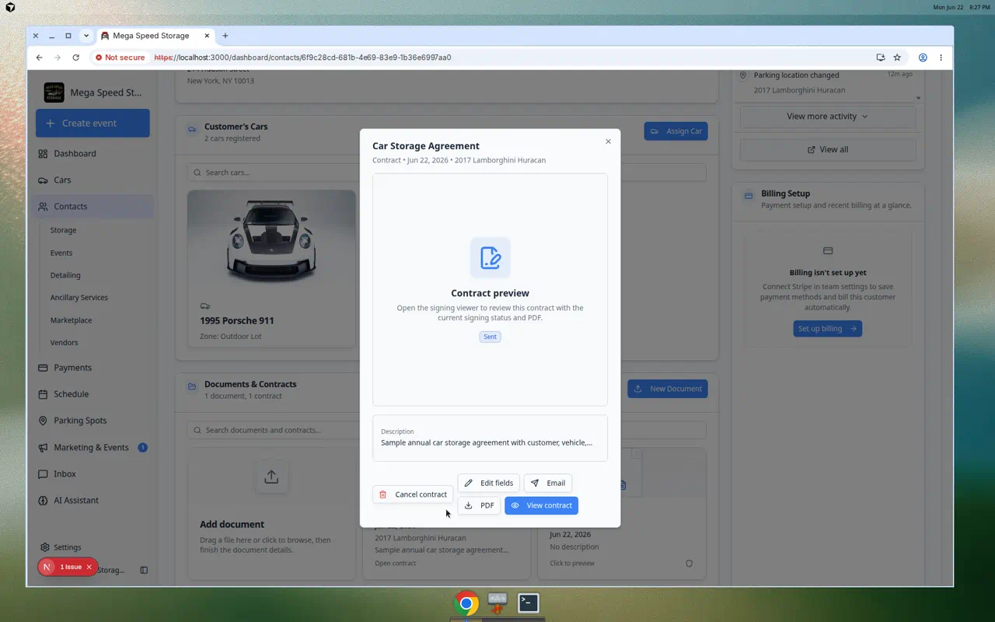Click the Payments card icon in sidebar

tap(43, 368)
